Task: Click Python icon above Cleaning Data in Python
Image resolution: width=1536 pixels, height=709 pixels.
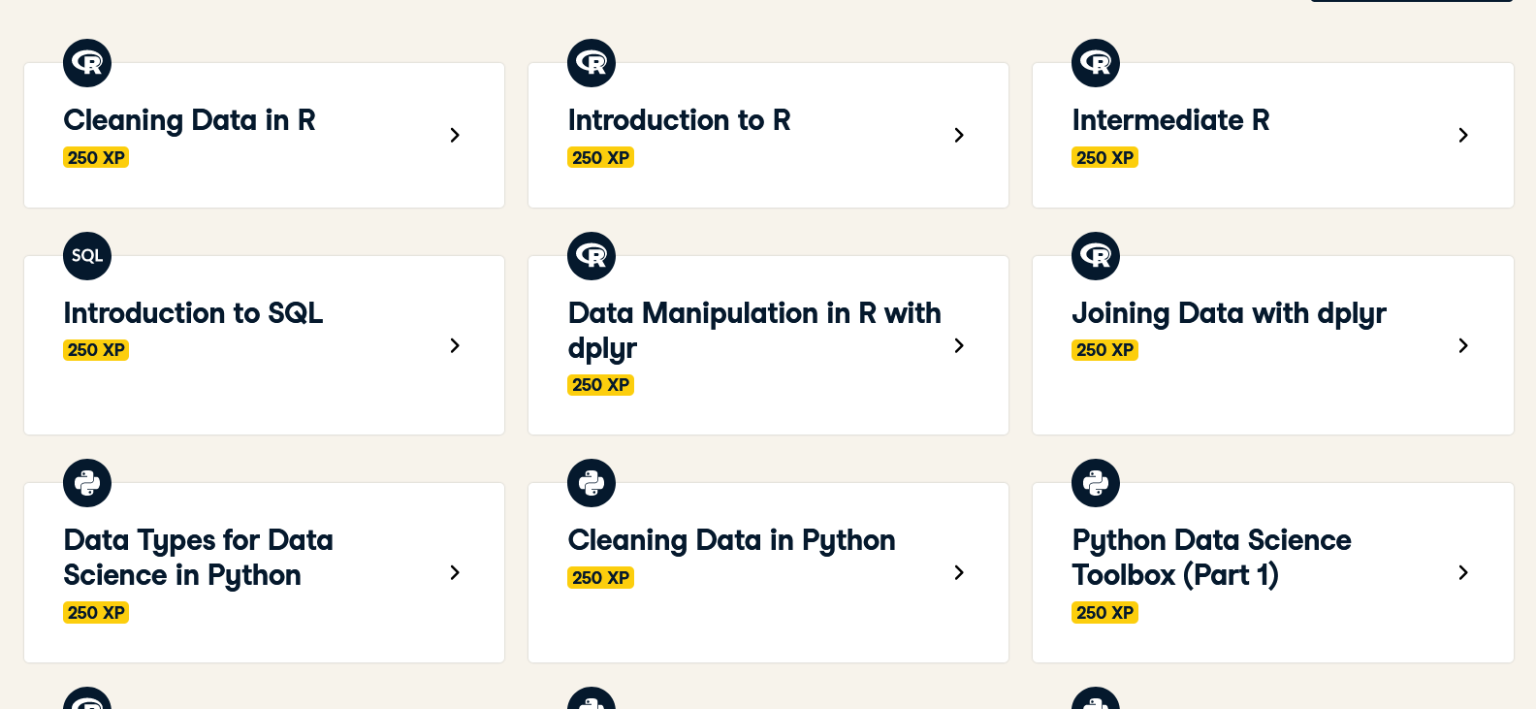Action: point(592,483)
